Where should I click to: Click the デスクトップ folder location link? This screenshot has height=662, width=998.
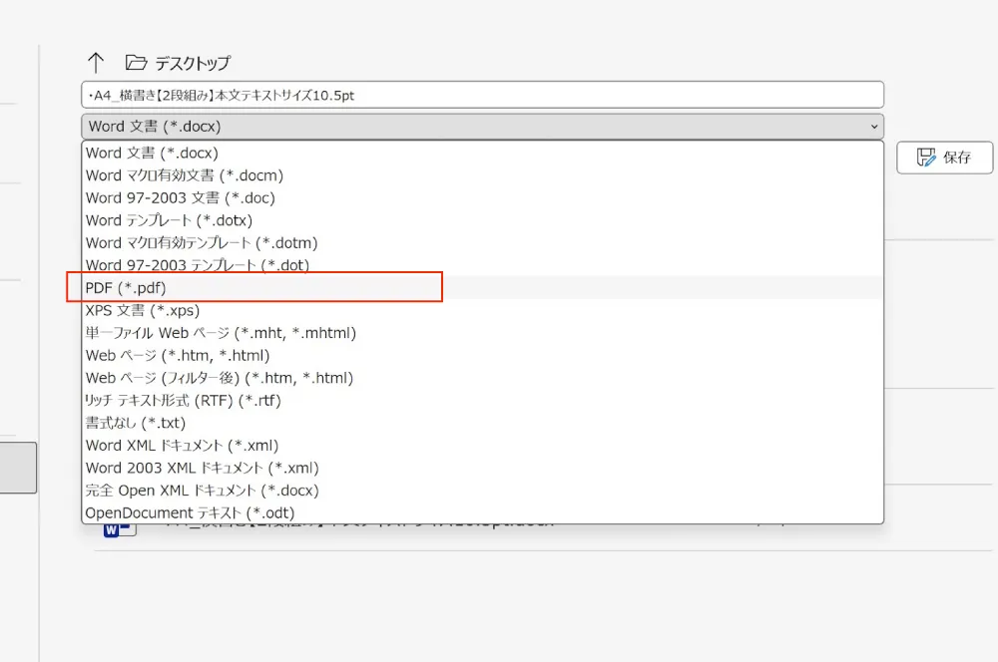click(193, 64)
